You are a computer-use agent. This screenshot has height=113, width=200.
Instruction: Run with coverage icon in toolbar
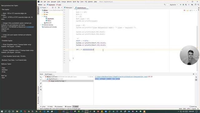186,5
